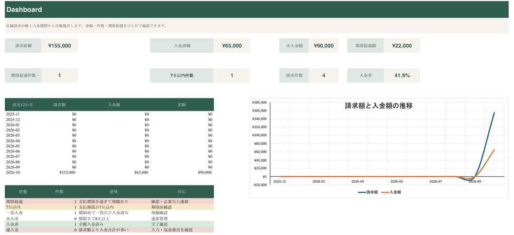The image size is (514, 235).
Task: Click the "直近12か月" table header
Action: click(23, 105)
